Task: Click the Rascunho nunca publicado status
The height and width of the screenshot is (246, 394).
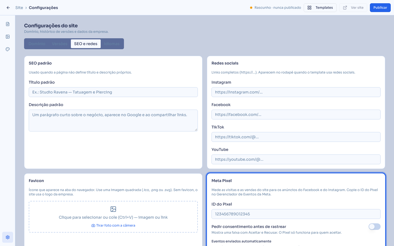Action: point(276,8)
